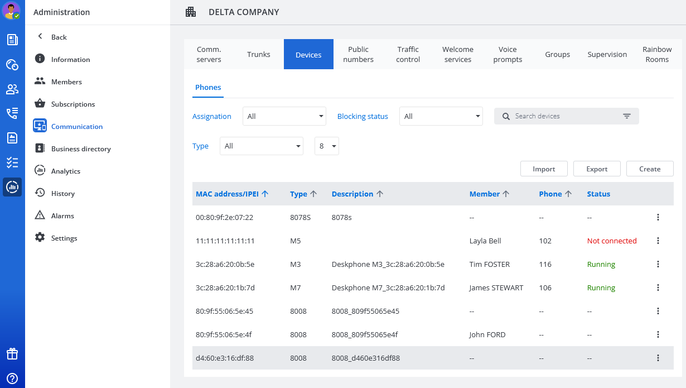
Task: Go back using the Back arrow
Action: 40,37
